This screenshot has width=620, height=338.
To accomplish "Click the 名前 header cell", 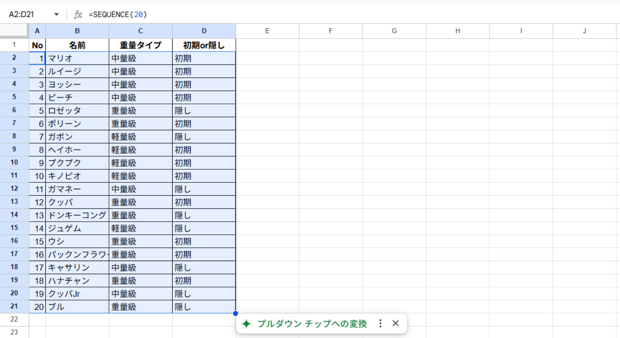I will coord(77,45).
